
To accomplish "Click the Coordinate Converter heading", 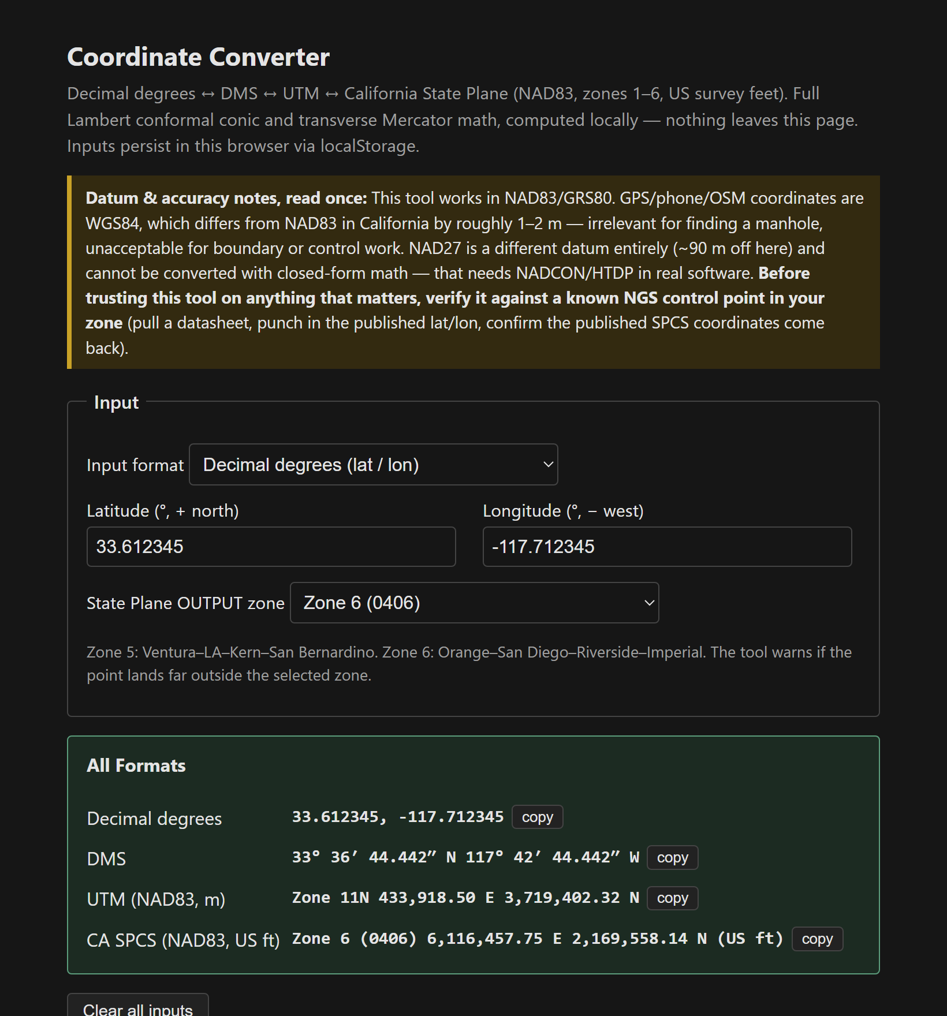I will 198,57.
